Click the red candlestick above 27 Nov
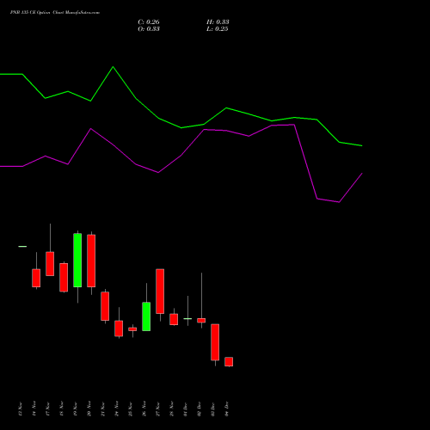The image size is (430, 430). tap(160, 292)
